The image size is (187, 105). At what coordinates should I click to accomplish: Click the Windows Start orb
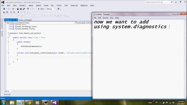pyautogui.click(x=3, y=102)
